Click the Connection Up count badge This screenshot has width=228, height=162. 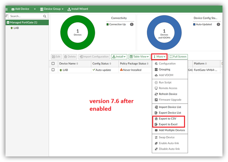pos(132,25)
